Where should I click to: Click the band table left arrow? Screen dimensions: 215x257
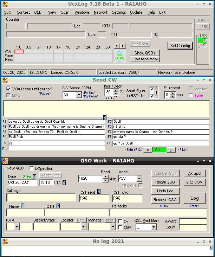click(117, 46)
